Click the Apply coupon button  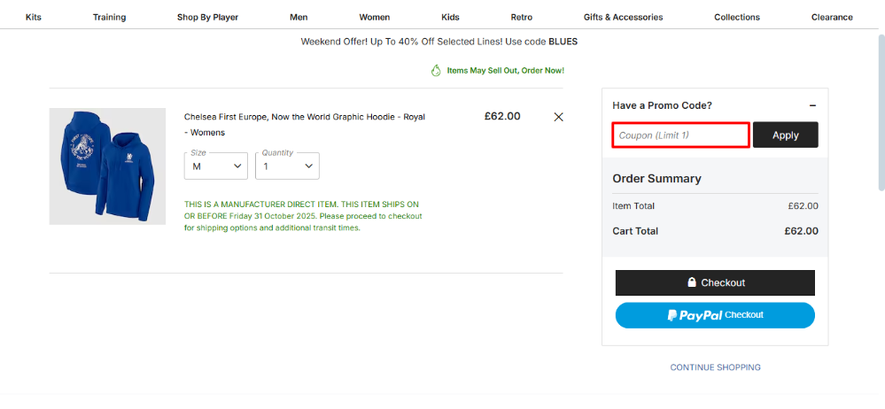tap(785, 135)
